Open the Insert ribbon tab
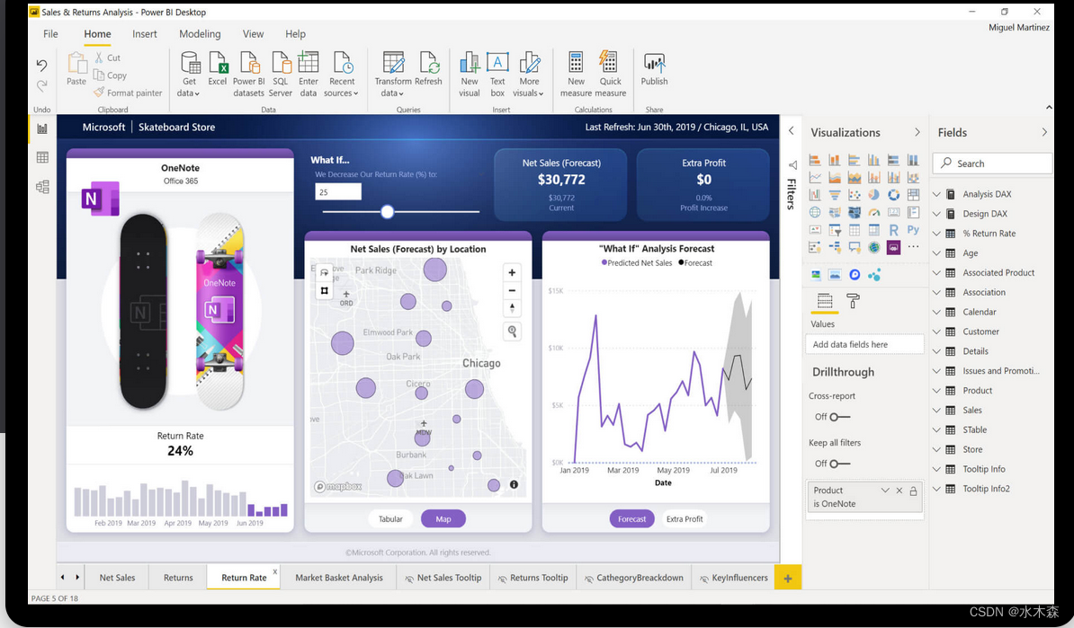The height and width of the screenshot is (628, 1074). pyautogui.click(x=145, y=33)
